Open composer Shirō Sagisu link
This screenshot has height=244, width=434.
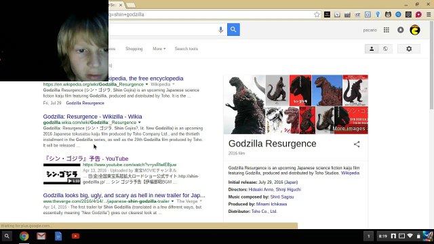pyautogui.click(x=282, y=197)
